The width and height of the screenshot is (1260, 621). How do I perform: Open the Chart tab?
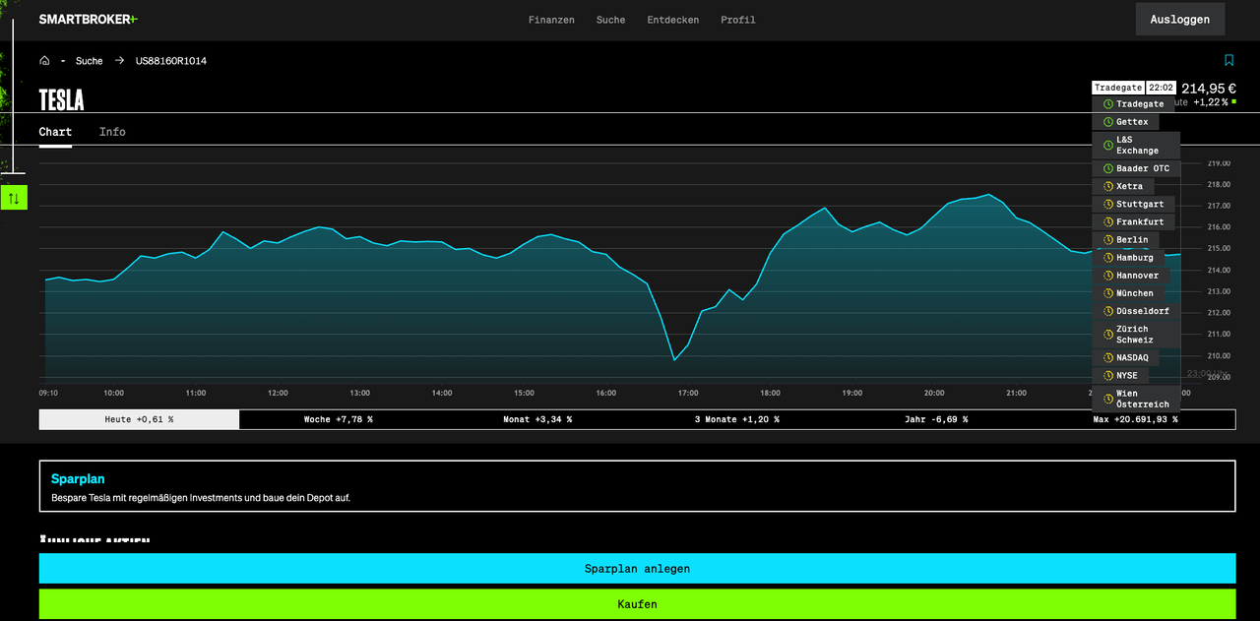[x=55, y=132]
